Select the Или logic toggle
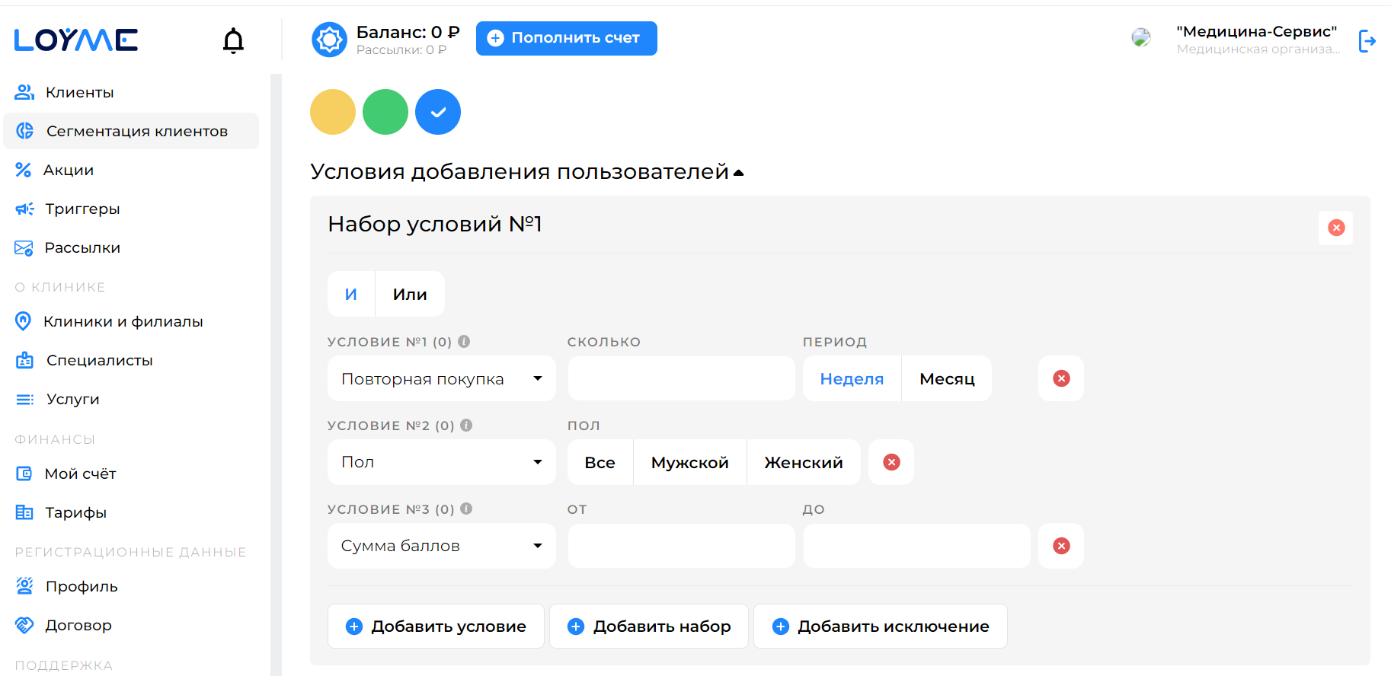Viewport: 1391px width, 676px height. 410,294
